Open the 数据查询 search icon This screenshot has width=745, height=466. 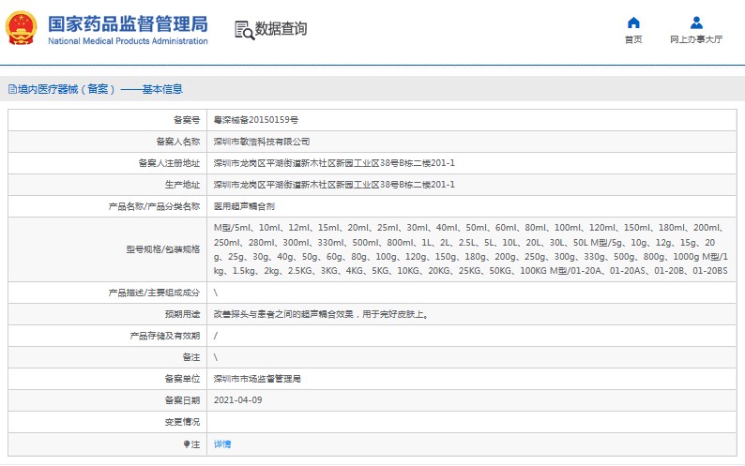pyautogui.click(x=245, y=30)
